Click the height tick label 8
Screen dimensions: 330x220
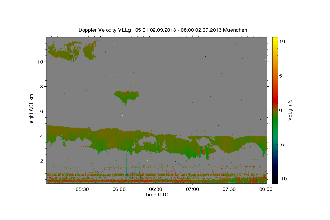[42, 86]
